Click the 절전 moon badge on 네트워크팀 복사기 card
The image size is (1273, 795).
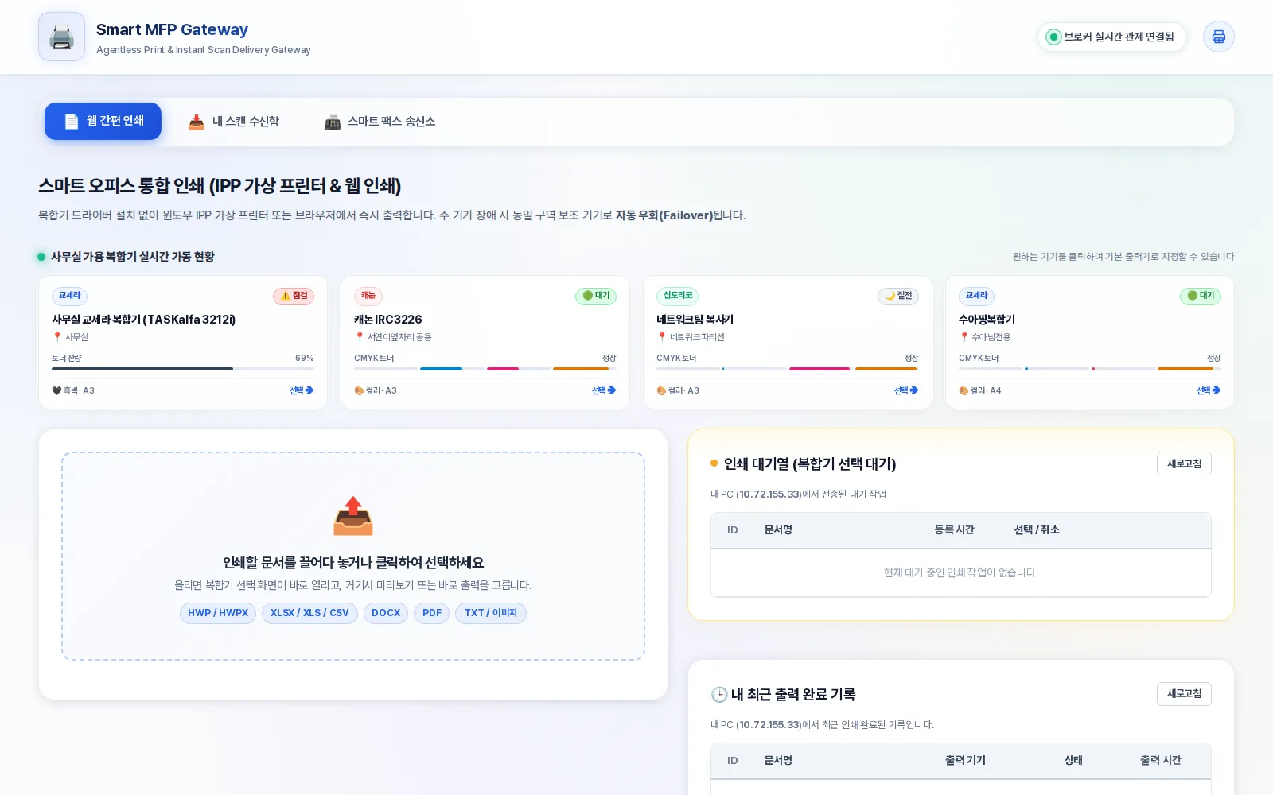(x=898, y=296)
